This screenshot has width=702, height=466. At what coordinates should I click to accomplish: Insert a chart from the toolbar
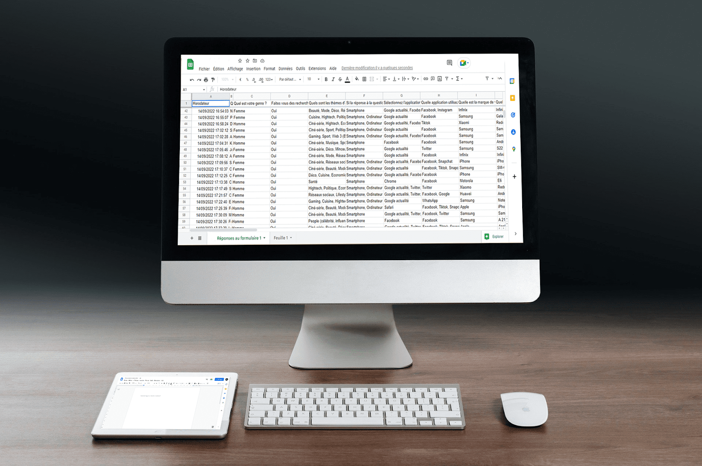click(440, 79)
